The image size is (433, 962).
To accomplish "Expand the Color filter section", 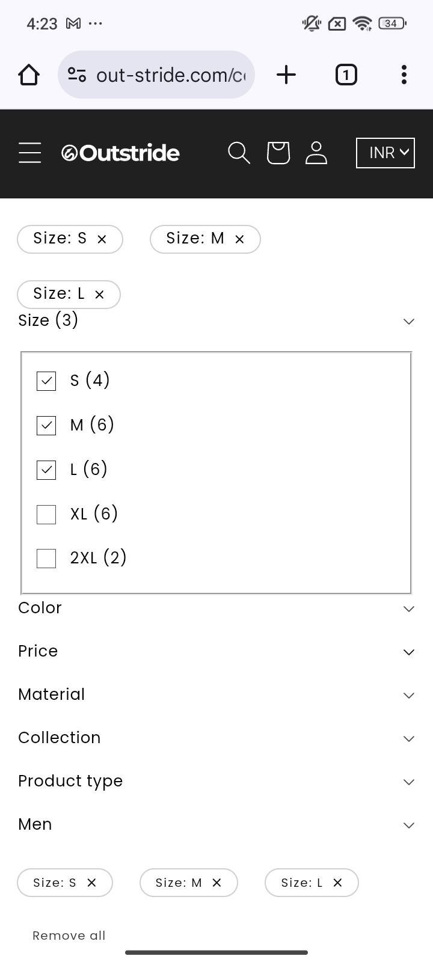I will pyautogui.click(x=216, y=608).
